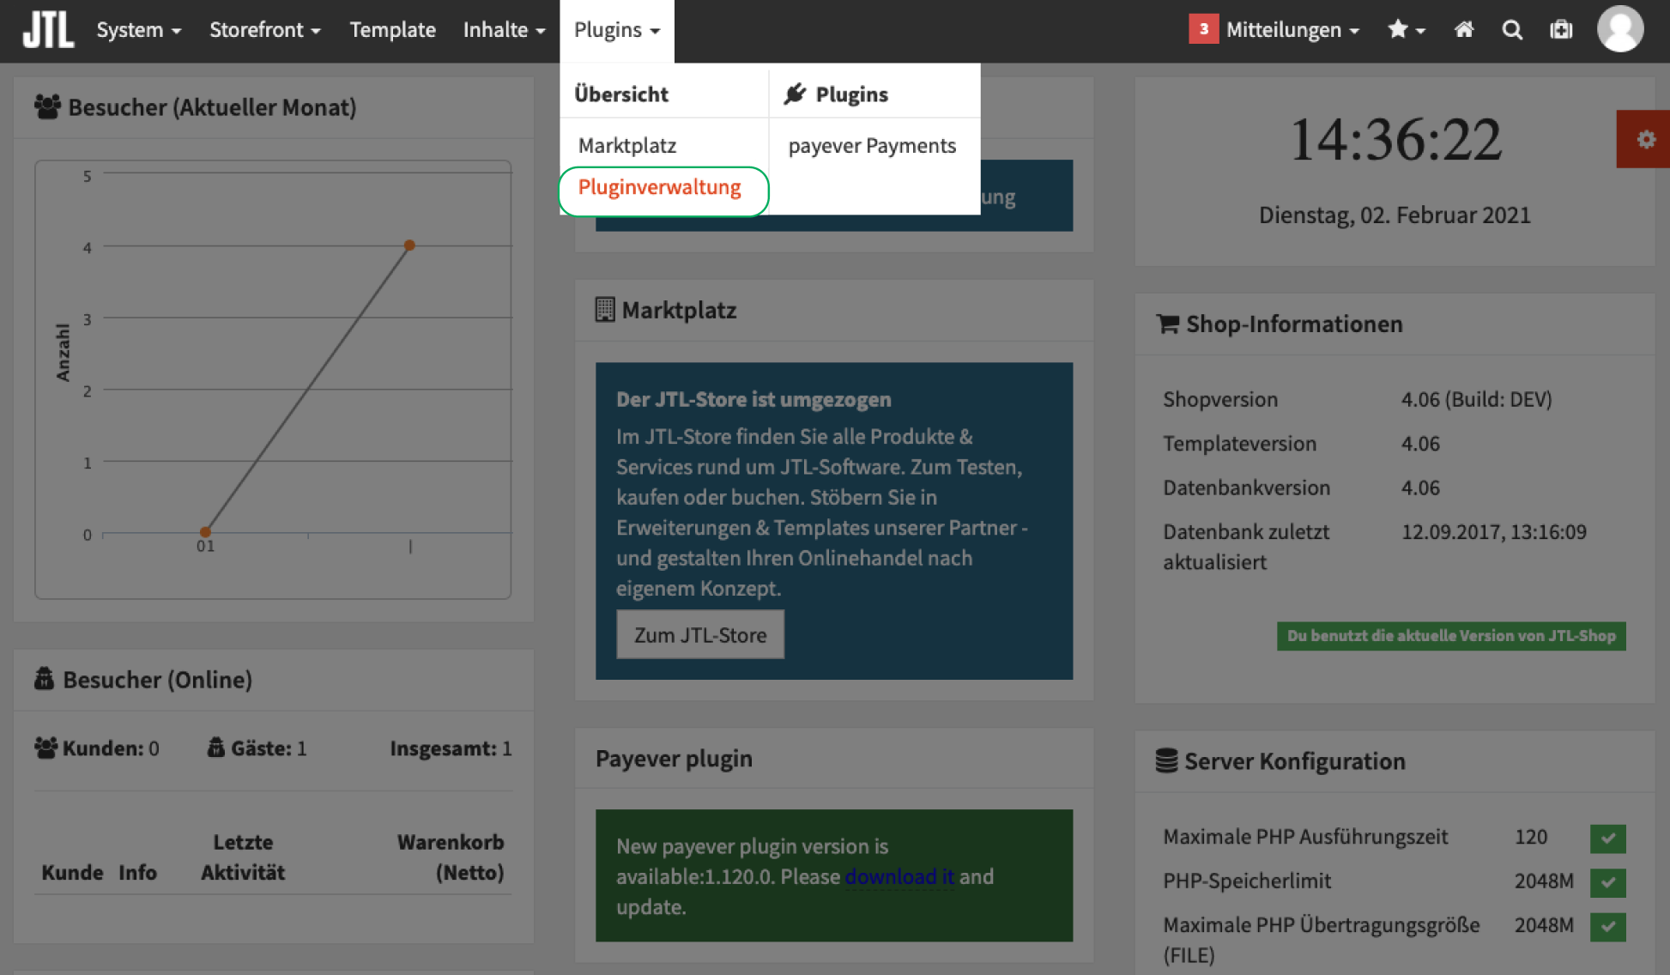
Task: Click the Letzte Aktivität column header
Action: pyautogui.click(x=243, y=857)
